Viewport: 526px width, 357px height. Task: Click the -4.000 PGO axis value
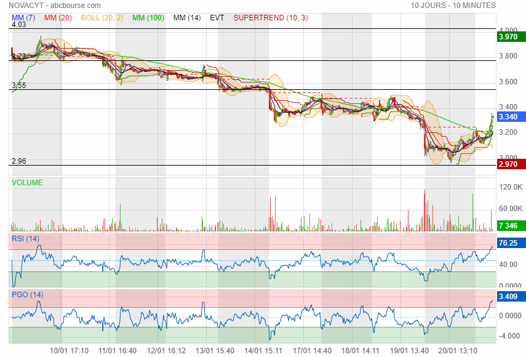pyautogui.click(x=510, y=336)
